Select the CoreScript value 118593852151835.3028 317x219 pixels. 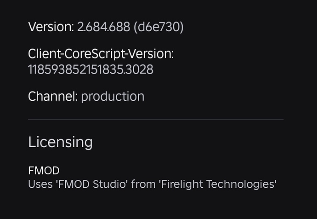(x=91, y=70)
